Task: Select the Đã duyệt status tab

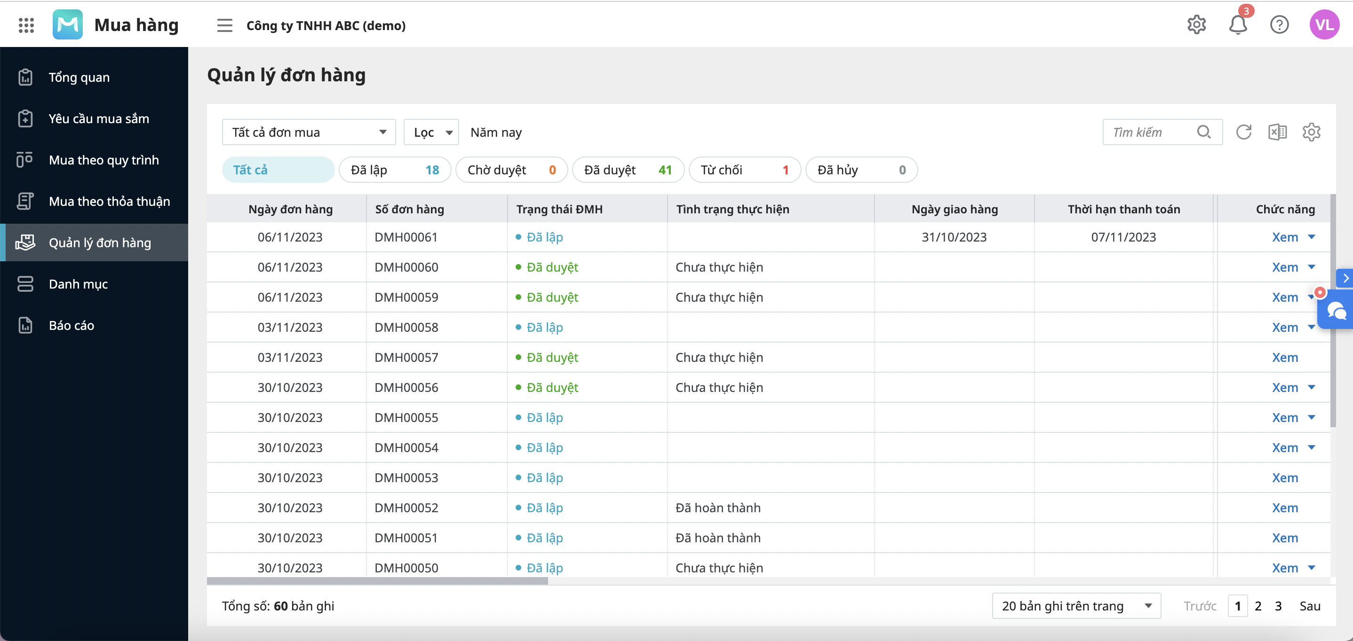Action: click(628, 170)
